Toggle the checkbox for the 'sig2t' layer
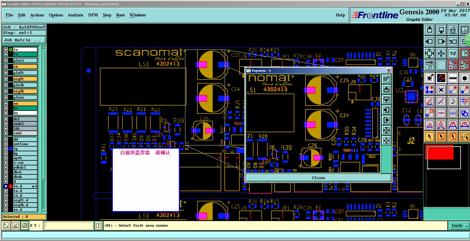Screen dimensions: 470x241 click(6, 79)
